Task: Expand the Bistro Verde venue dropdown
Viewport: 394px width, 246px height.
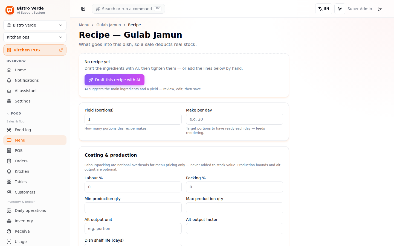Action: pos(35,25)
